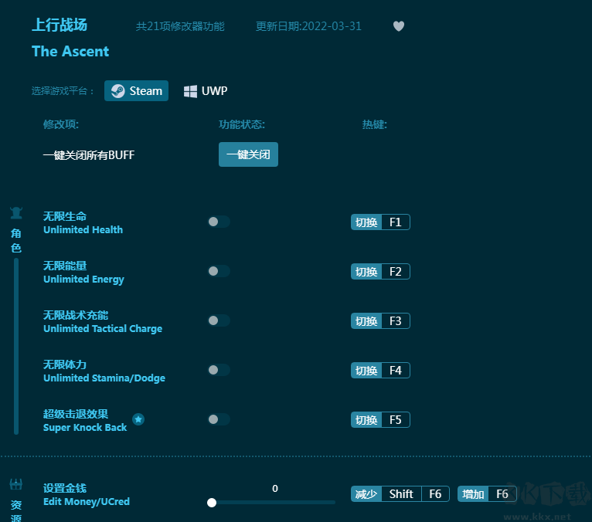Turn on Unlimited Stamina/Dodge switch
The image size is (592, 522).
pos(219,370)
